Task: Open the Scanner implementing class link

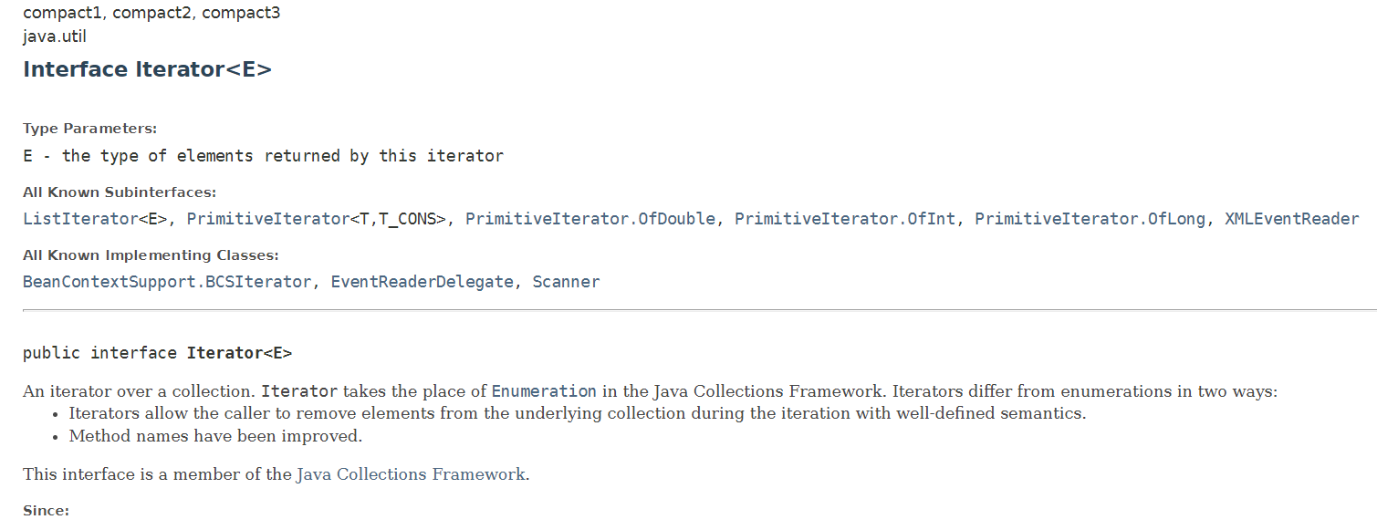Action: click(566, 282)
